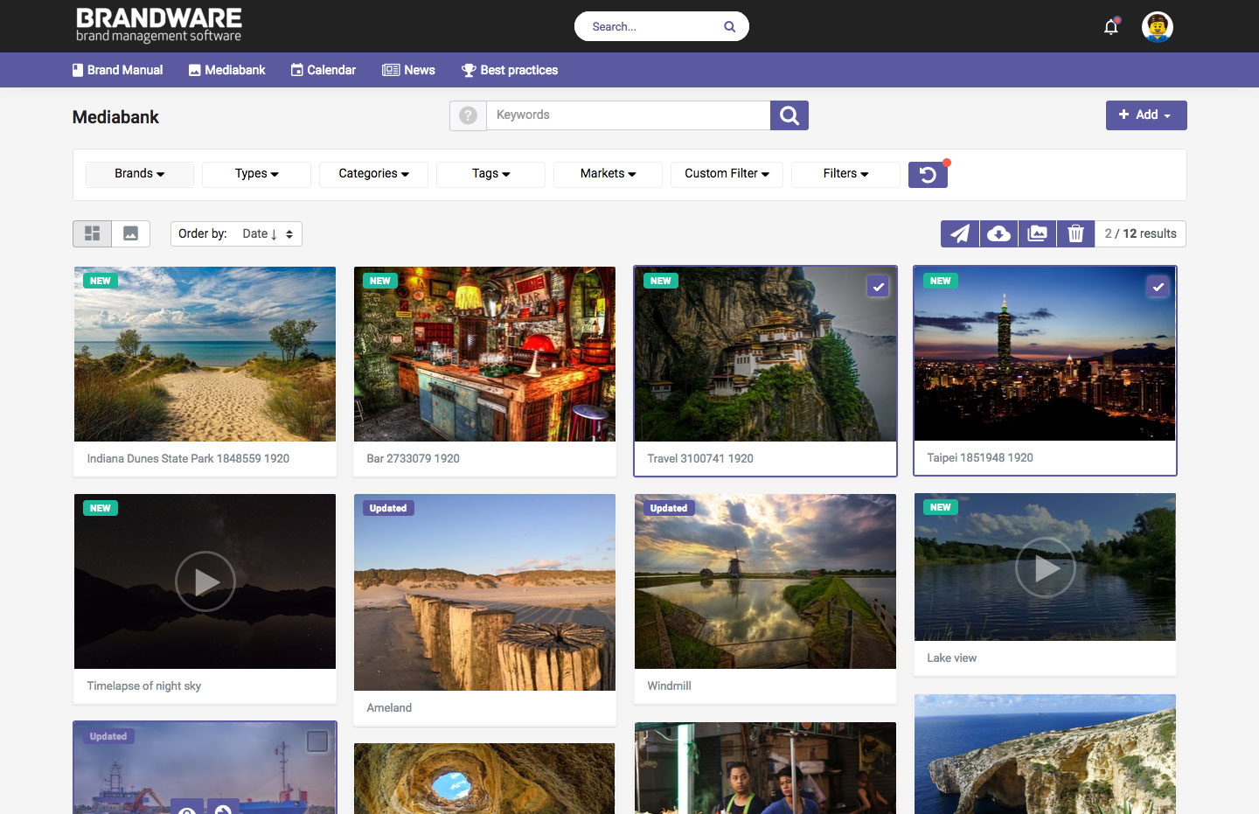1259x814 pixels.
Task: Click the Keywords input field
Action: (628, 115)
